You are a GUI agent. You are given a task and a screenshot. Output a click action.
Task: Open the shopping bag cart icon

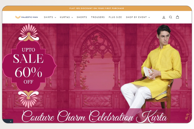click(x=178, y=17)
